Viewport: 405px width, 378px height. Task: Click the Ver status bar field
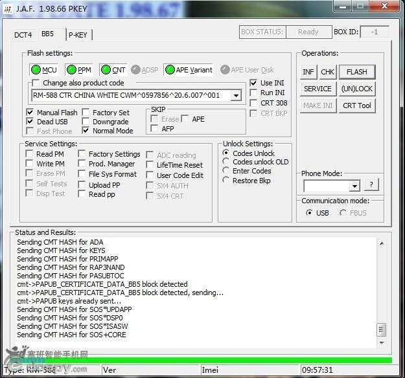click(150, 370)
